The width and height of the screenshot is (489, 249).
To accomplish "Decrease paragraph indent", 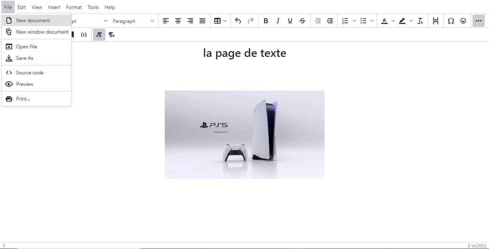I will 318,21.
